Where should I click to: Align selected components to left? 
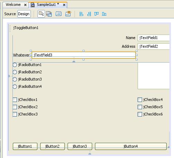[x=81, y=14]
